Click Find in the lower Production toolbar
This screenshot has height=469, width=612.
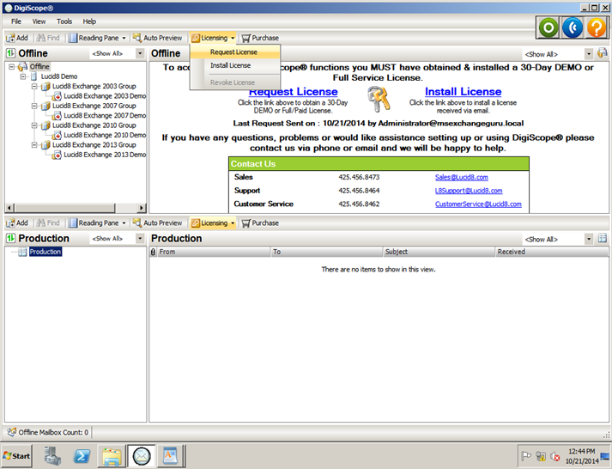pyautogui.click(x=47, y=223)
